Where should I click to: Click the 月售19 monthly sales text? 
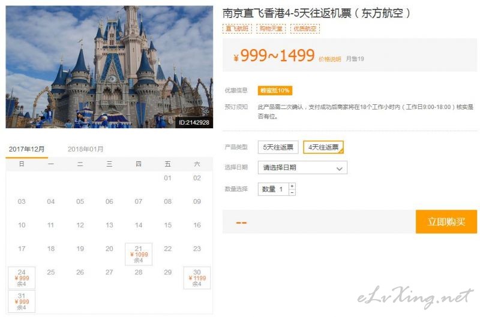click(x=355, y=59)
